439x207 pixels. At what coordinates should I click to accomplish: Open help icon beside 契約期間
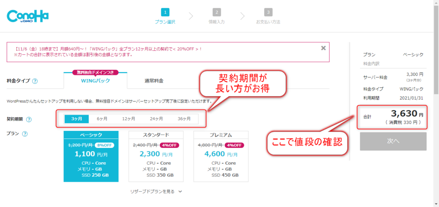(29, 119)
